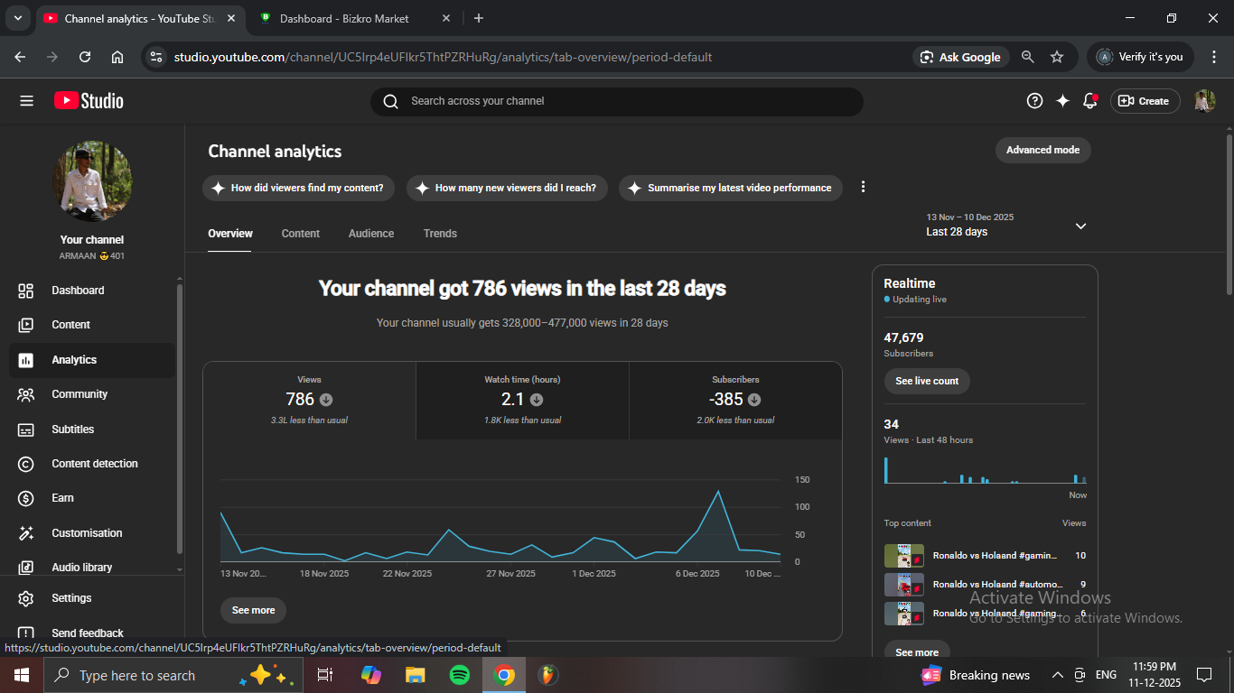
Task: Open the Help question mark icon
Action: (x=1034, y=101)
